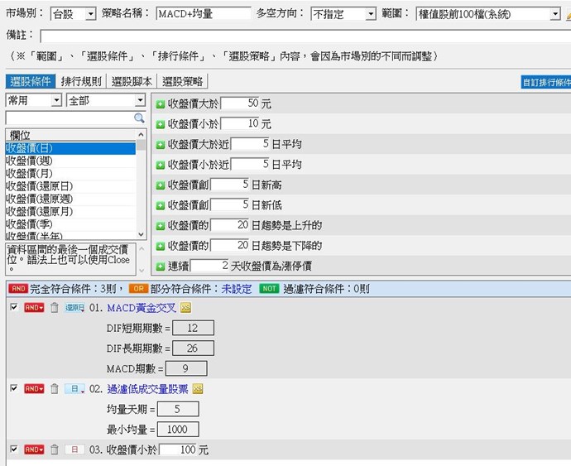Click trash icon for 過濾低成交量股票 condition
The width and height of the screenshot is (571, 466).
click(x=55, y=388)
